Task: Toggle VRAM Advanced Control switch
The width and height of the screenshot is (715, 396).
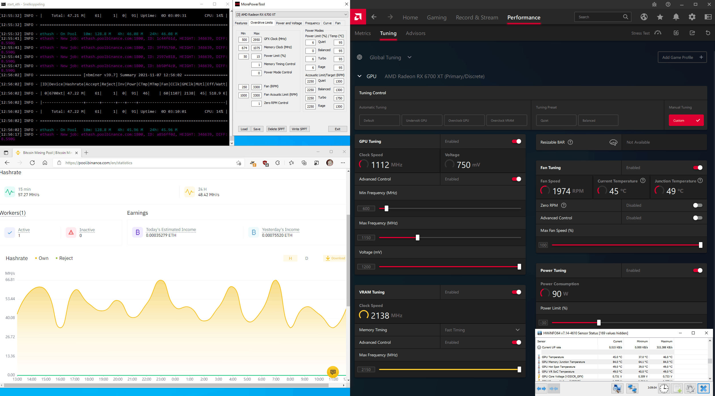Action: click(x=517, y=342)
